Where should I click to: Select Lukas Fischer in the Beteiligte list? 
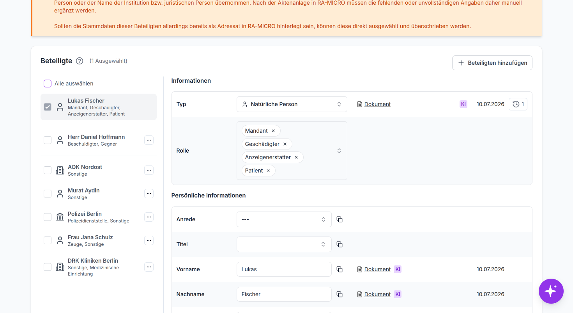pos(99,107)
